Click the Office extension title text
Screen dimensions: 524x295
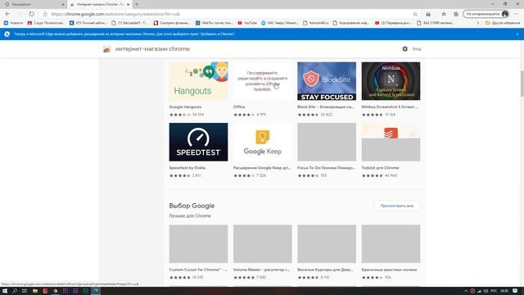coord(239,107)
